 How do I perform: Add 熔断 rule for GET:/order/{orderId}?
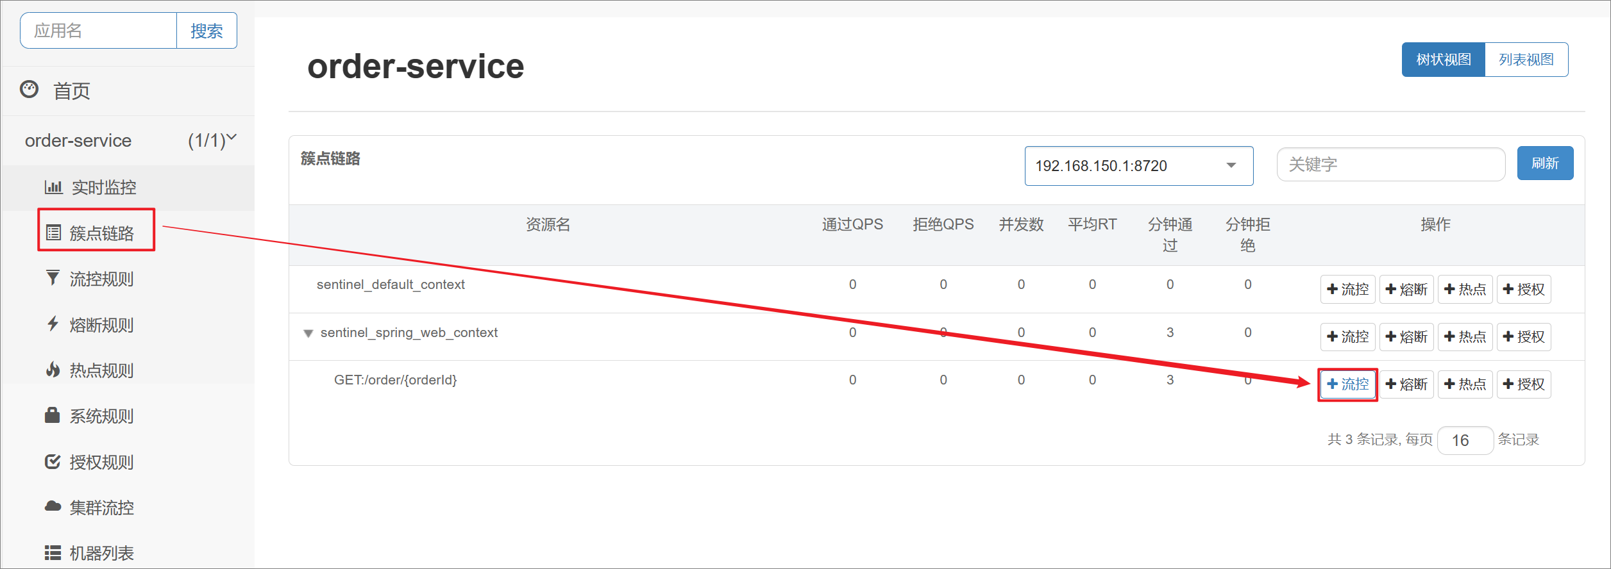pyautogui.click(x=1406, y=384)
